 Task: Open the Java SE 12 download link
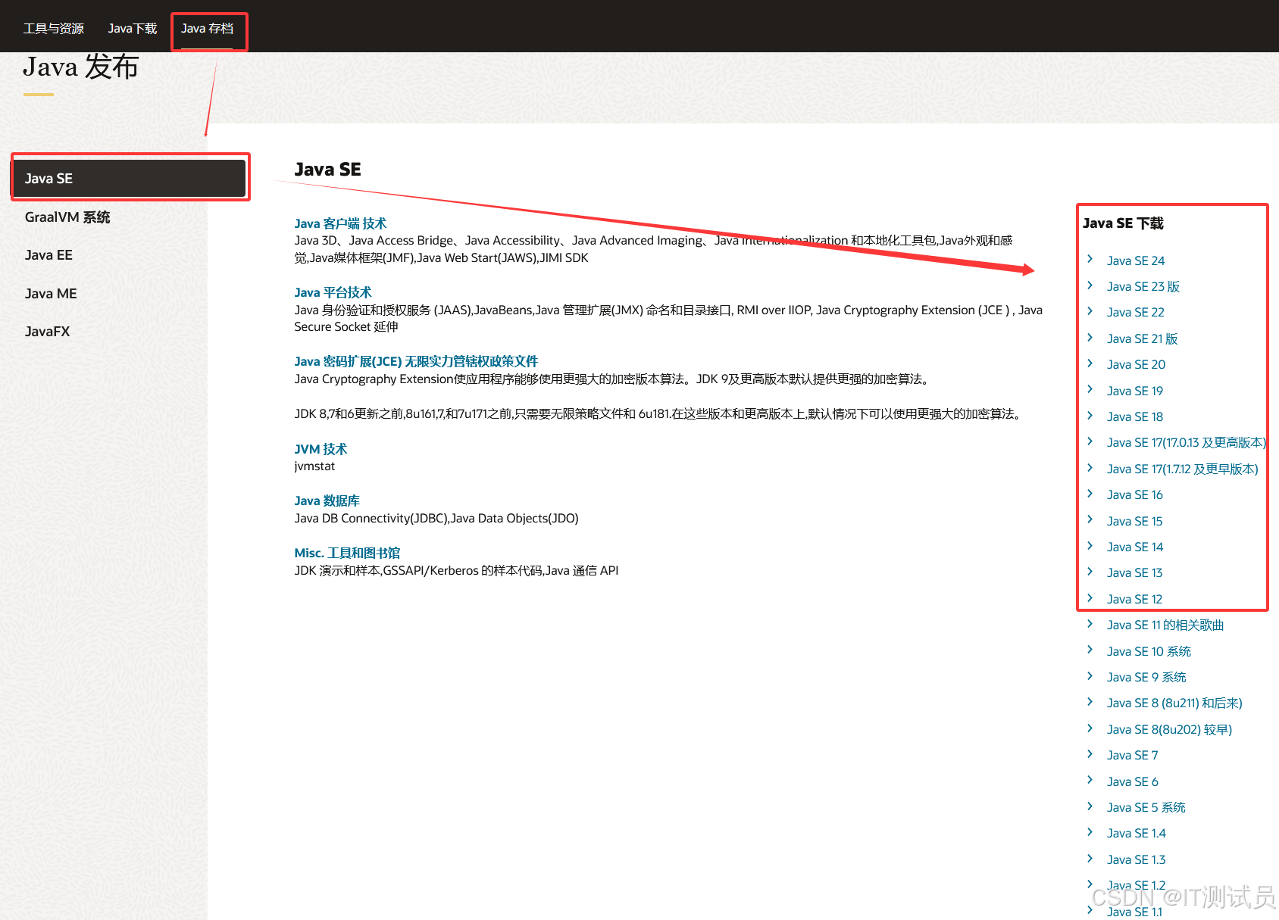1134,598
